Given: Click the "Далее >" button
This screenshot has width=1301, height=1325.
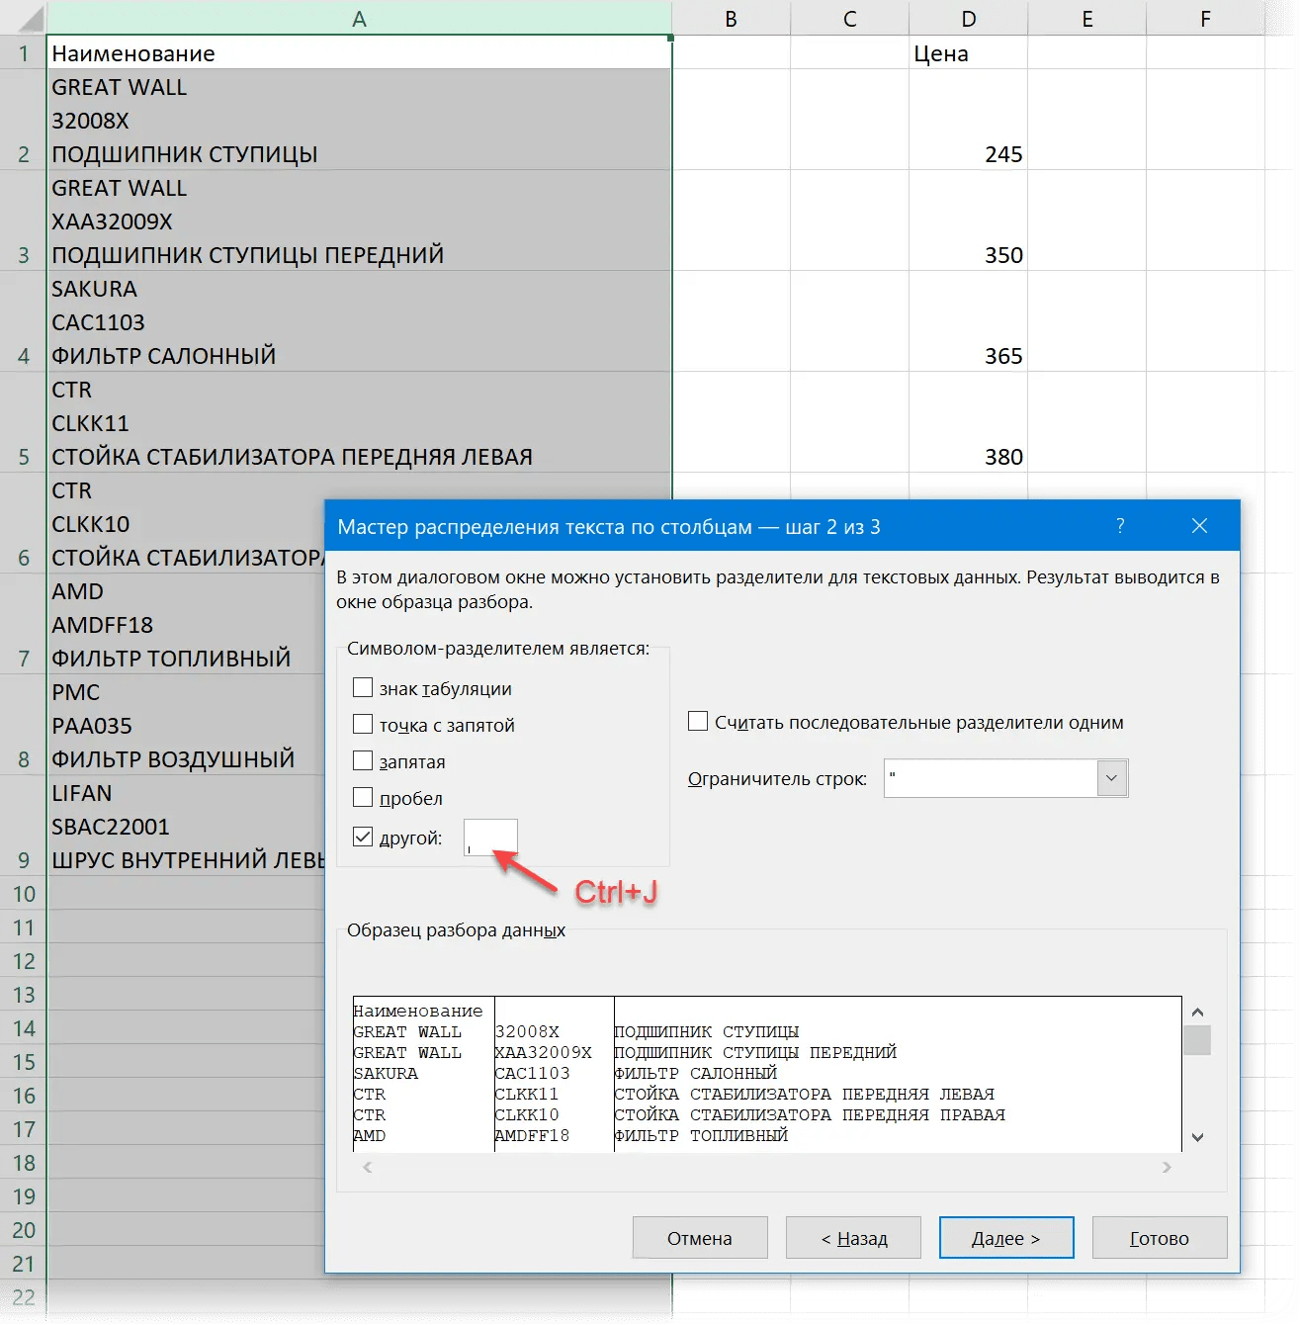Looking at the screenshot, I should click(1005, 1237).
